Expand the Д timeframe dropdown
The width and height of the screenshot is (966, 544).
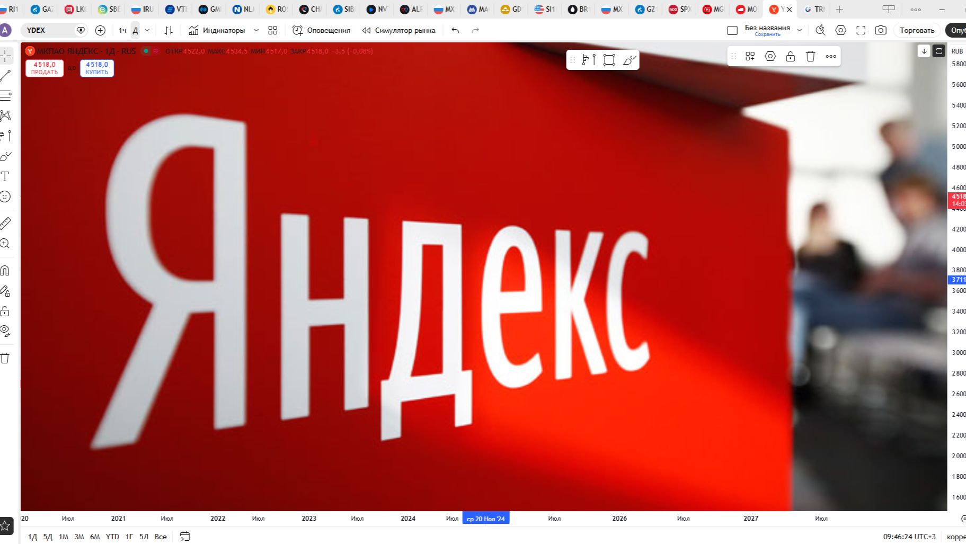pos(147,30)
